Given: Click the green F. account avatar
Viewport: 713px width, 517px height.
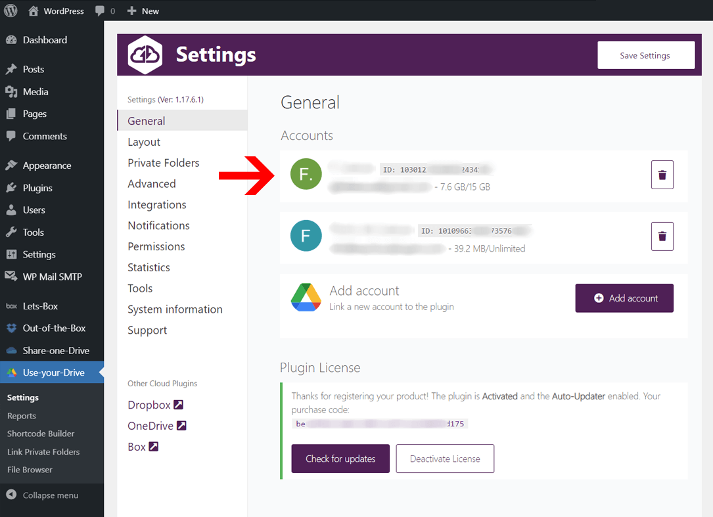Looking at the screenshot, I should point(306,174).
